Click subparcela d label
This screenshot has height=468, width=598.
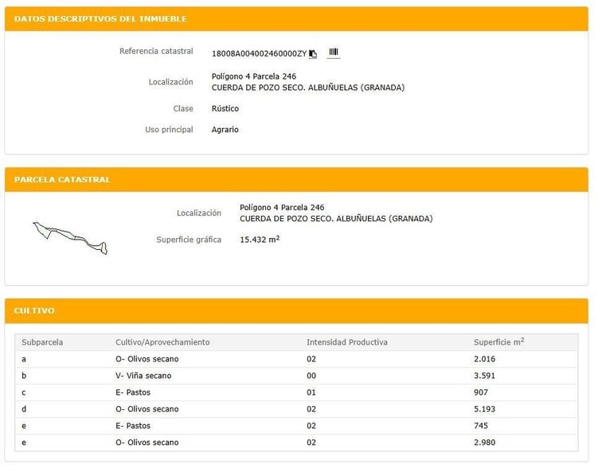24,409
